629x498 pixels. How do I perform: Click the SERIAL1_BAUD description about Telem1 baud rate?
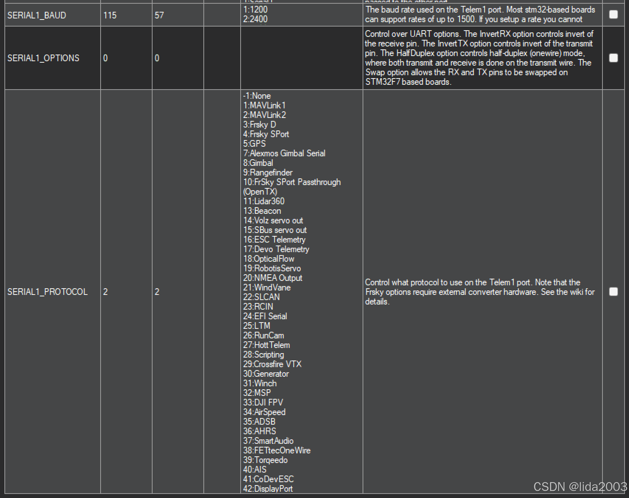(480, 14)
